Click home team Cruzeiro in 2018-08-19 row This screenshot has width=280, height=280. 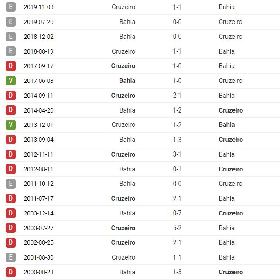(x=123, y=51)
